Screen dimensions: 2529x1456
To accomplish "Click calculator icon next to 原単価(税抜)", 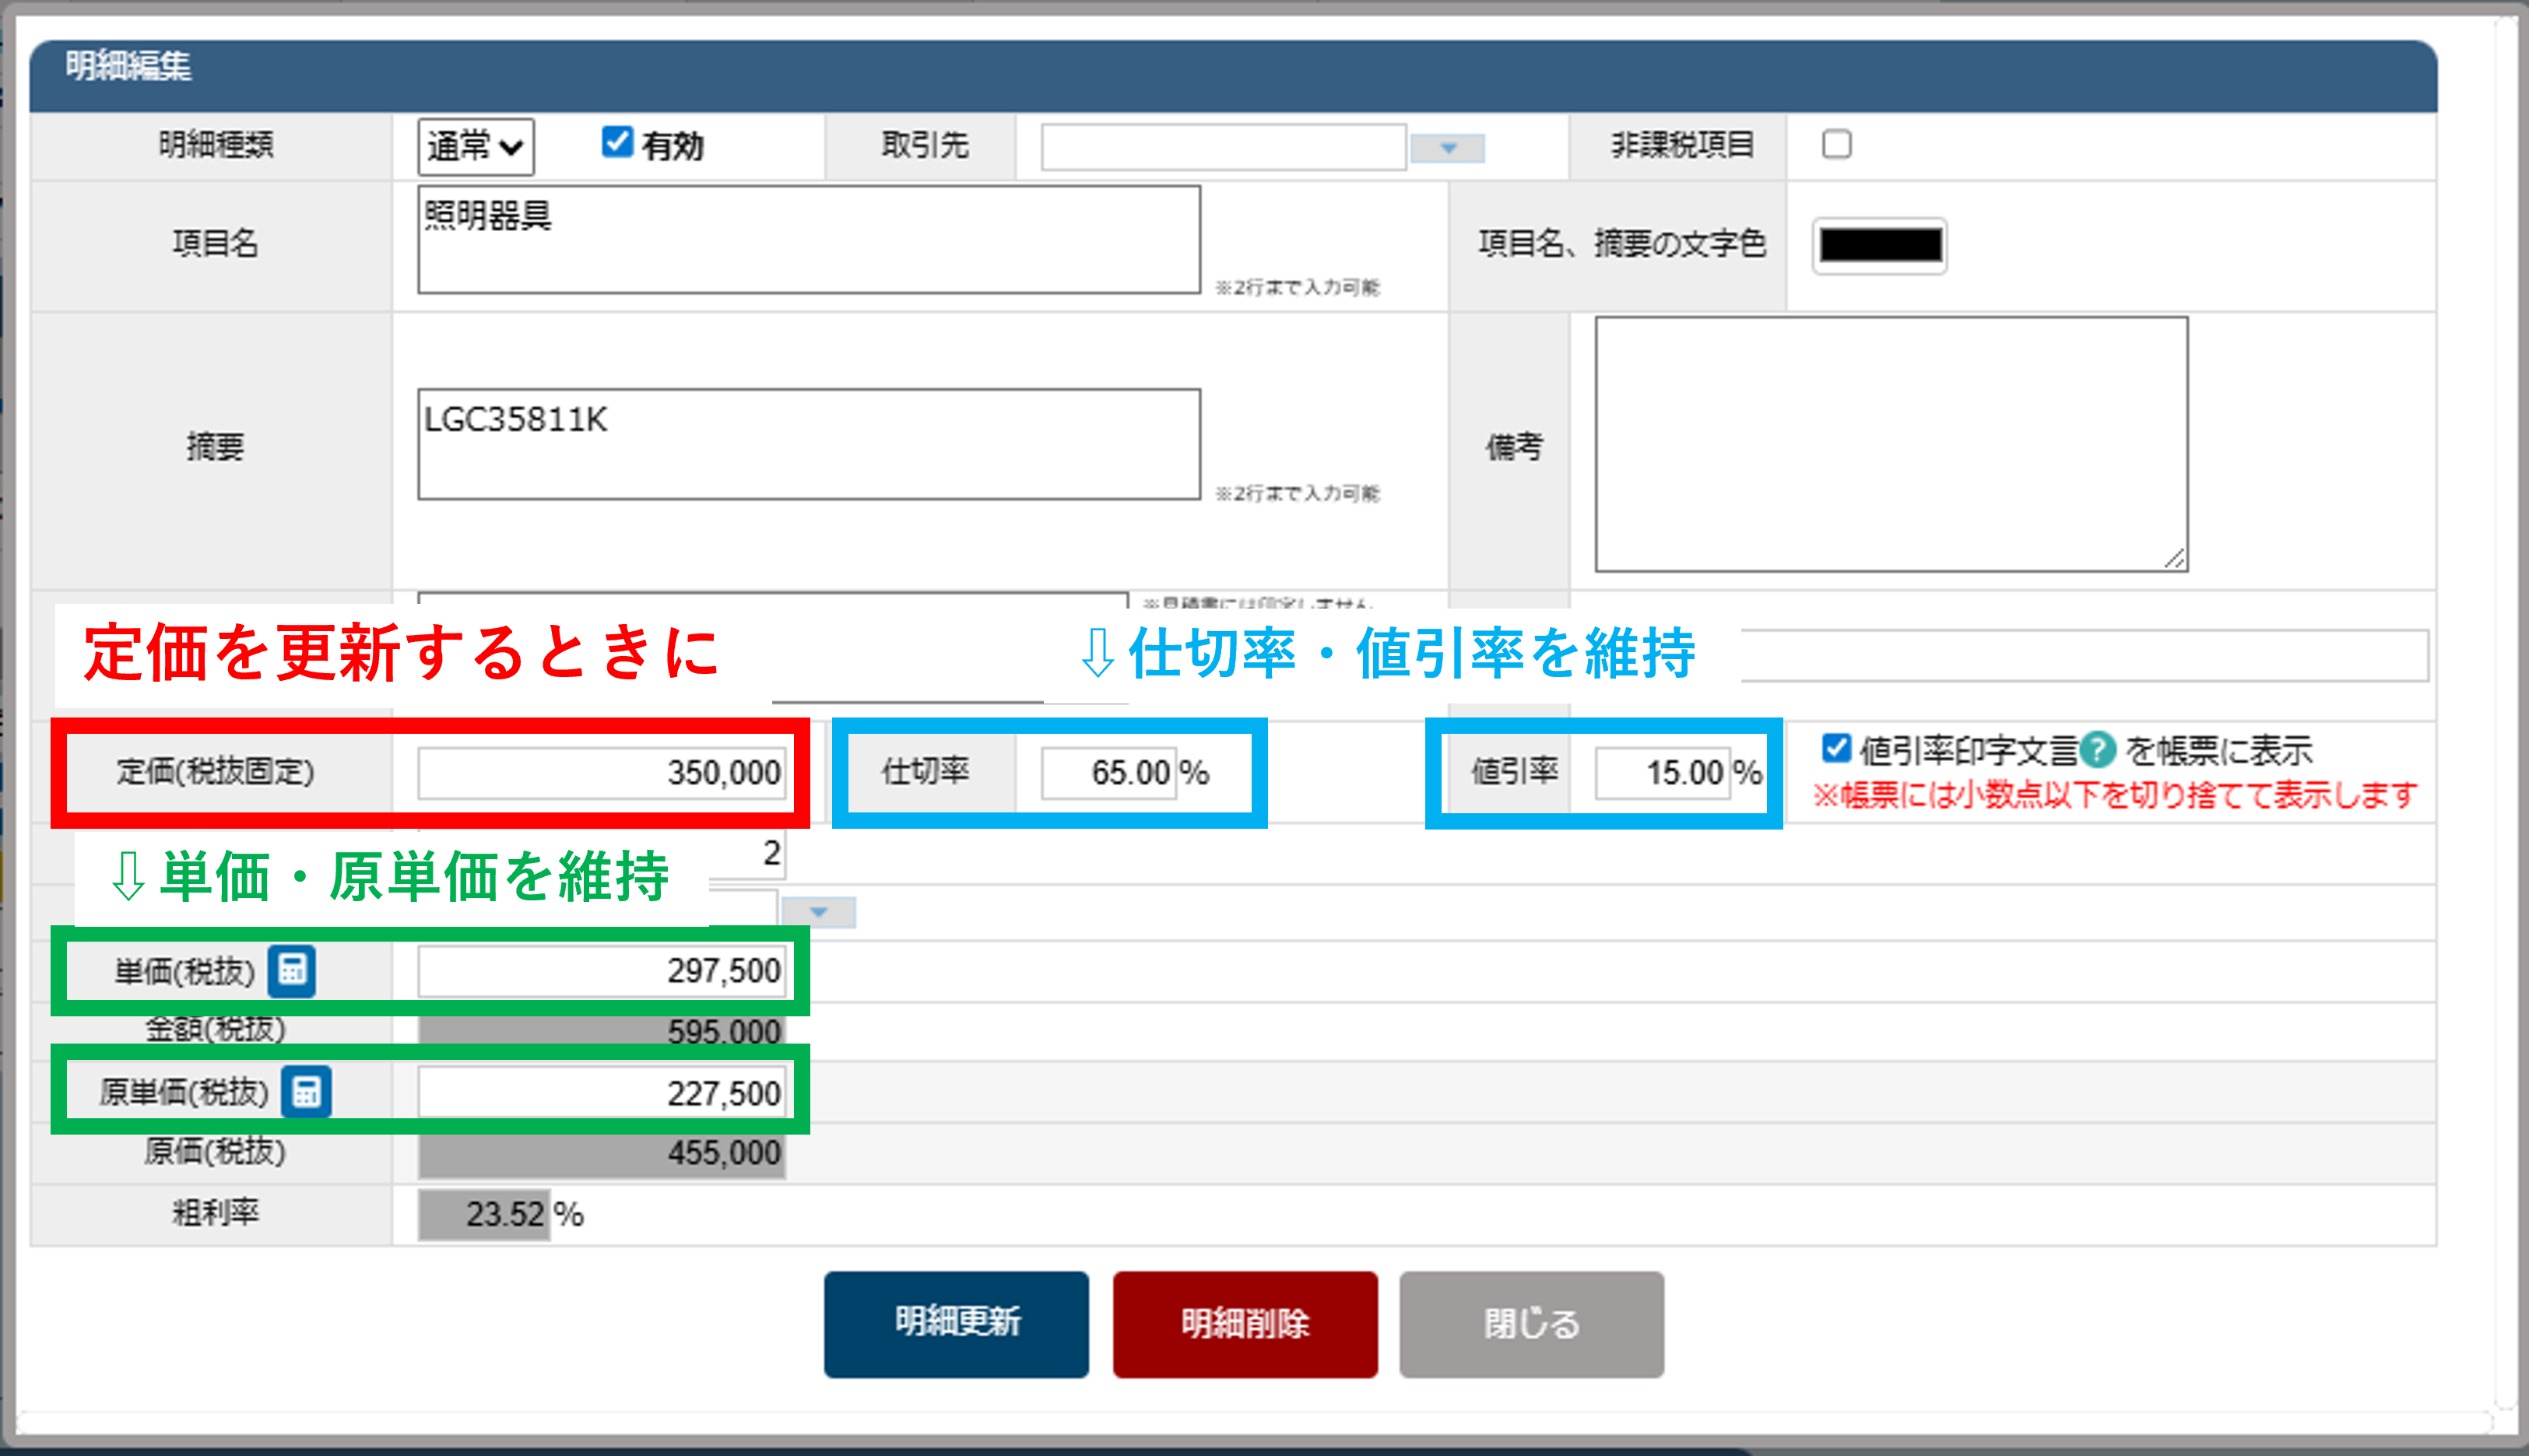I will [x=306, y=1091].
